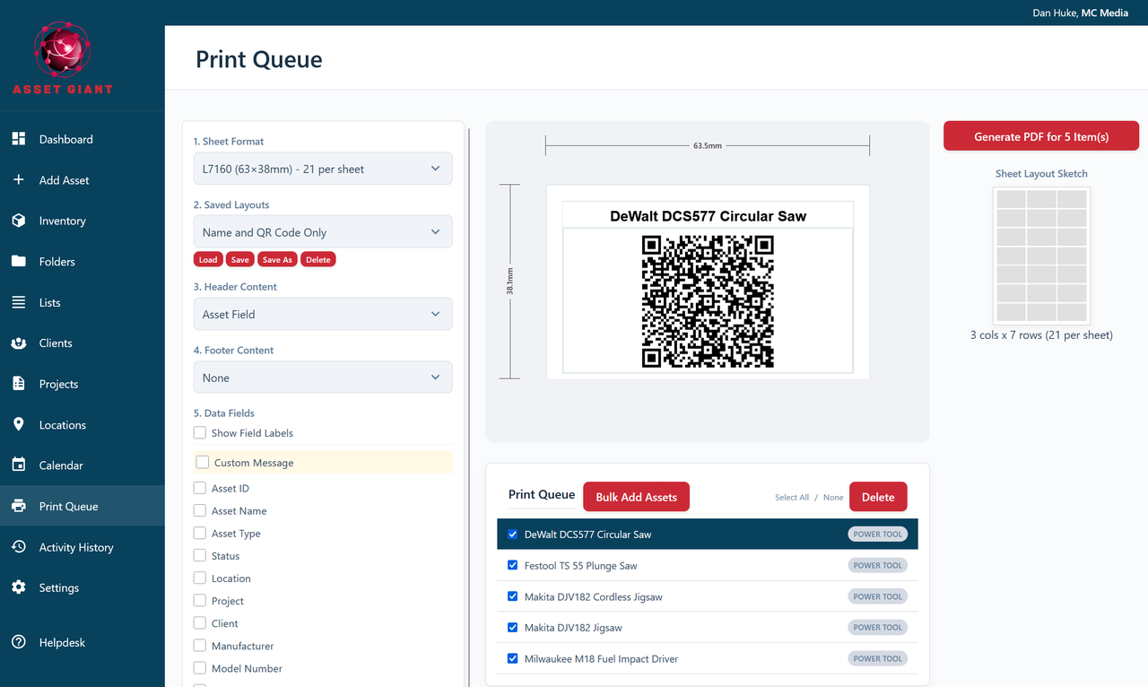Click the Inventory cube icon
The image size is (1148, 687).
[18, 221]
